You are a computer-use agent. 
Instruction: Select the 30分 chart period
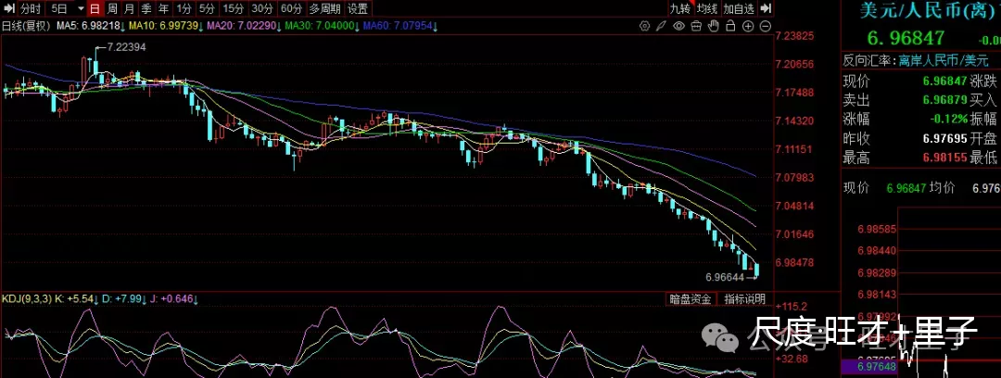[262, 8]
